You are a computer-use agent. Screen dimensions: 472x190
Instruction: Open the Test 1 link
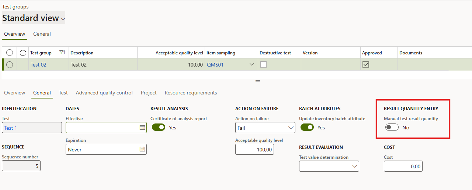coord(11,128)
